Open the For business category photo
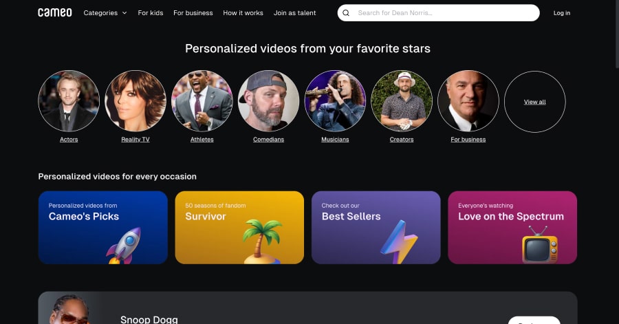This screenshot has height=324, width=619. point(468,101)
